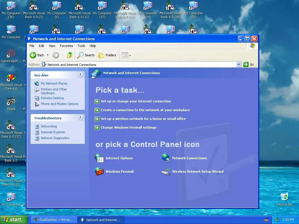Click arrow icon beside workplace connection task
The image size is (299, 224).
point(97,110)
